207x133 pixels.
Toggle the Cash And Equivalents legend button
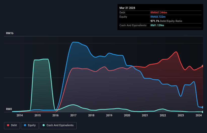(x=58, y=125)
